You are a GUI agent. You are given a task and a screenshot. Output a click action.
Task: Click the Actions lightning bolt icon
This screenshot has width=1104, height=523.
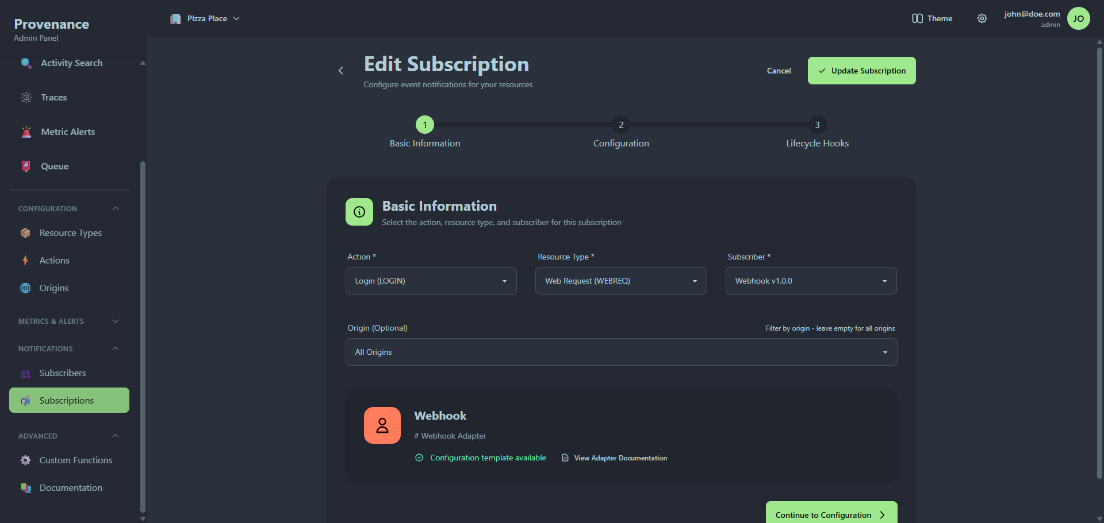pyautogui.click(x=25, y=260)
